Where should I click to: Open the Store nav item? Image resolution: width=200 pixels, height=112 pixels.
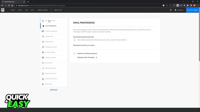(13, 10)
